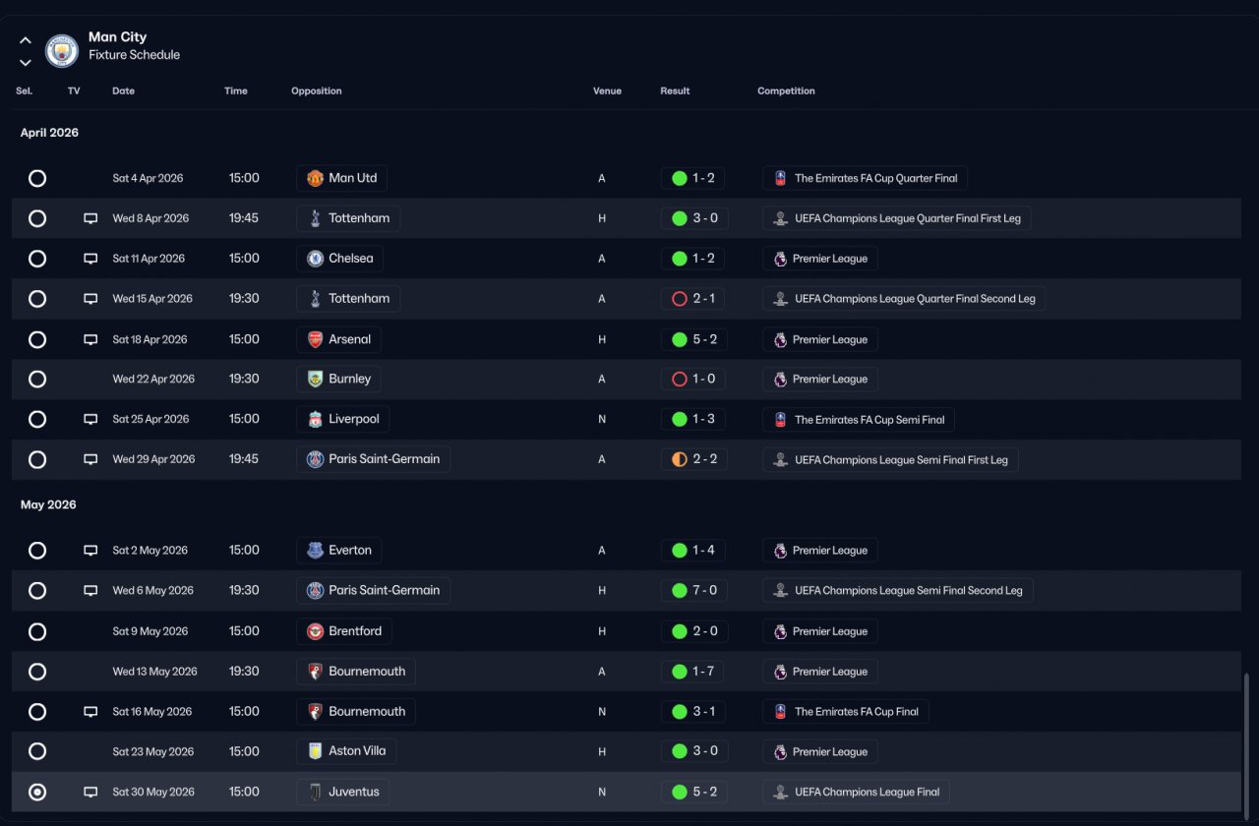Image resolution: width=1259 pixels, height=826 pixels.
Task: Open Tottenham from the 8 Apr fixture
Action: point(348,218)
